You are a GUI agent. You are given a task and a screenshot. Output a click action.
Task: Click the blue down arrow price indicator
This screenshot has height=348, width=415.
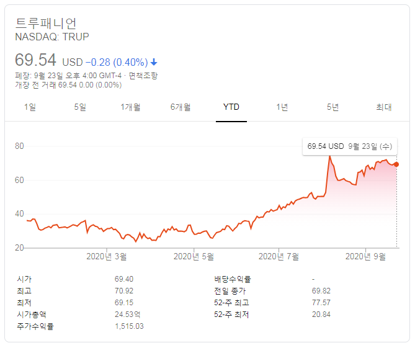(x=154, y=63)
